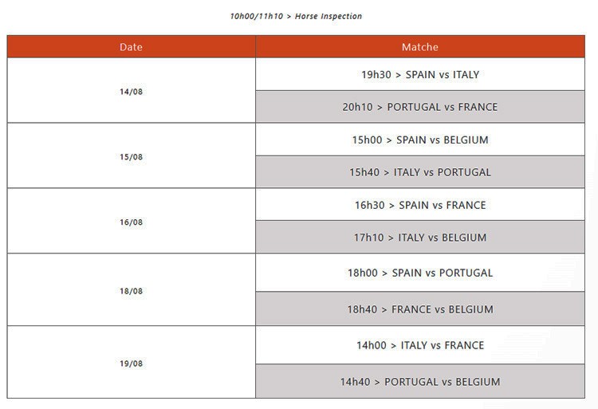
Task: Select the 16/08 date cell
Action: point(131,222)
